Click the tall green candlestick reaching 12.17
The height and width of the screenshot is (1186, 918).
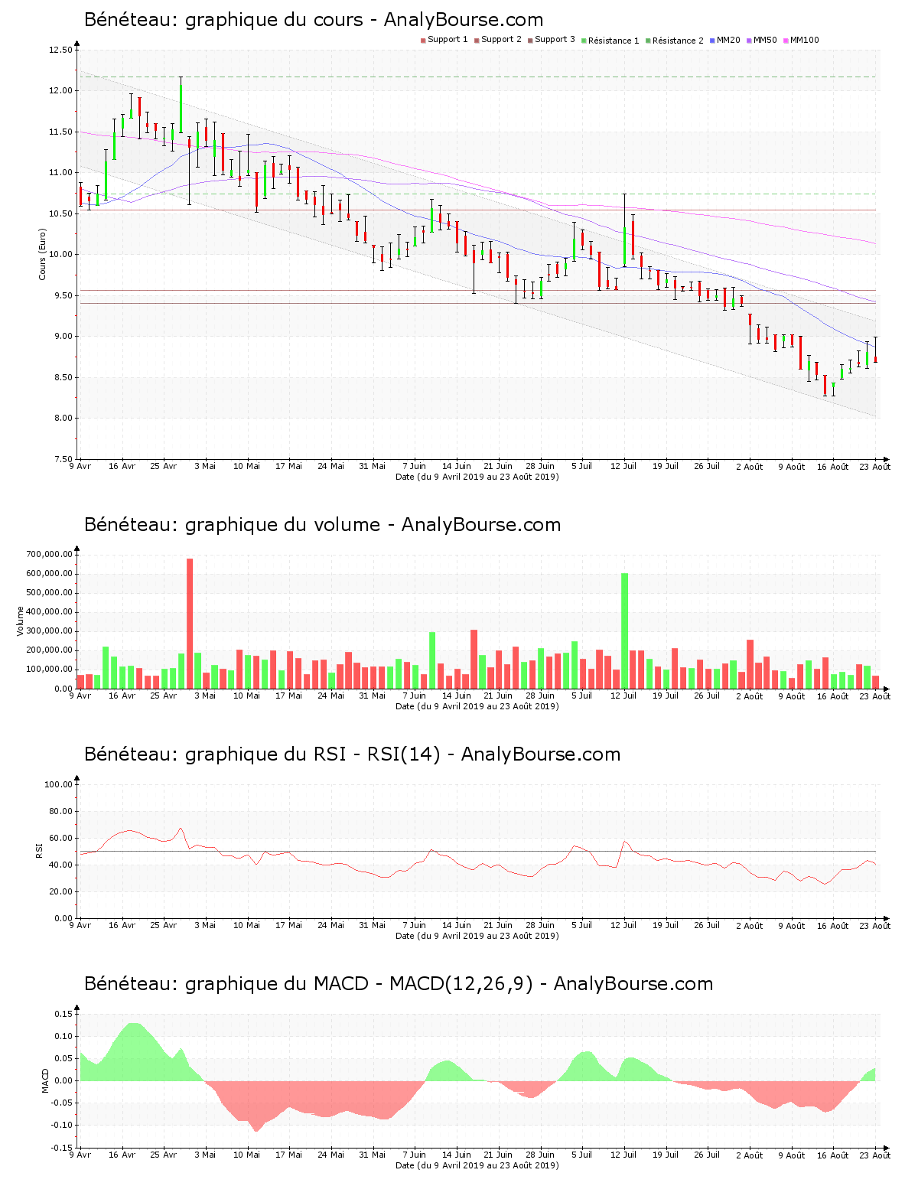[181, 105]
